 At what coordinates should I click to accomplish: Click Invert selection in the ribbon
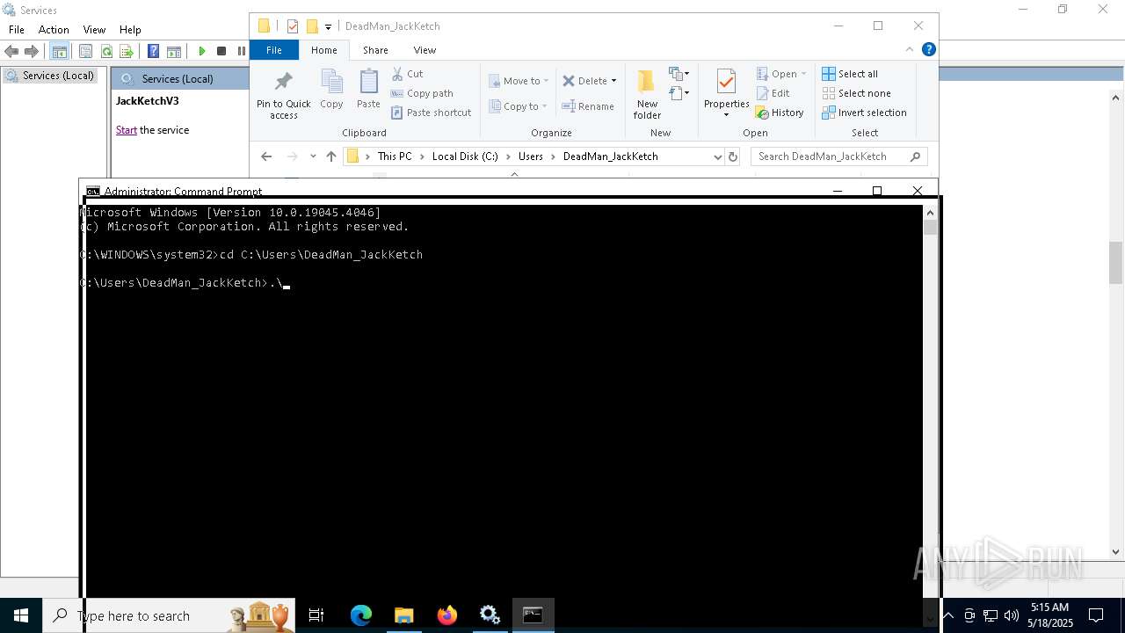point(864,113)
